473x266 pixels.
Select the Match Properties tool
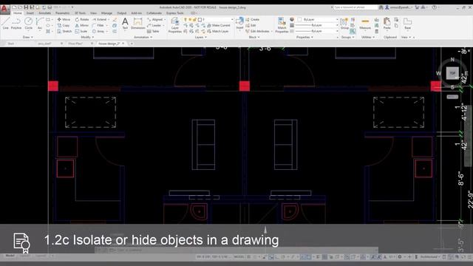click(282, 24)
